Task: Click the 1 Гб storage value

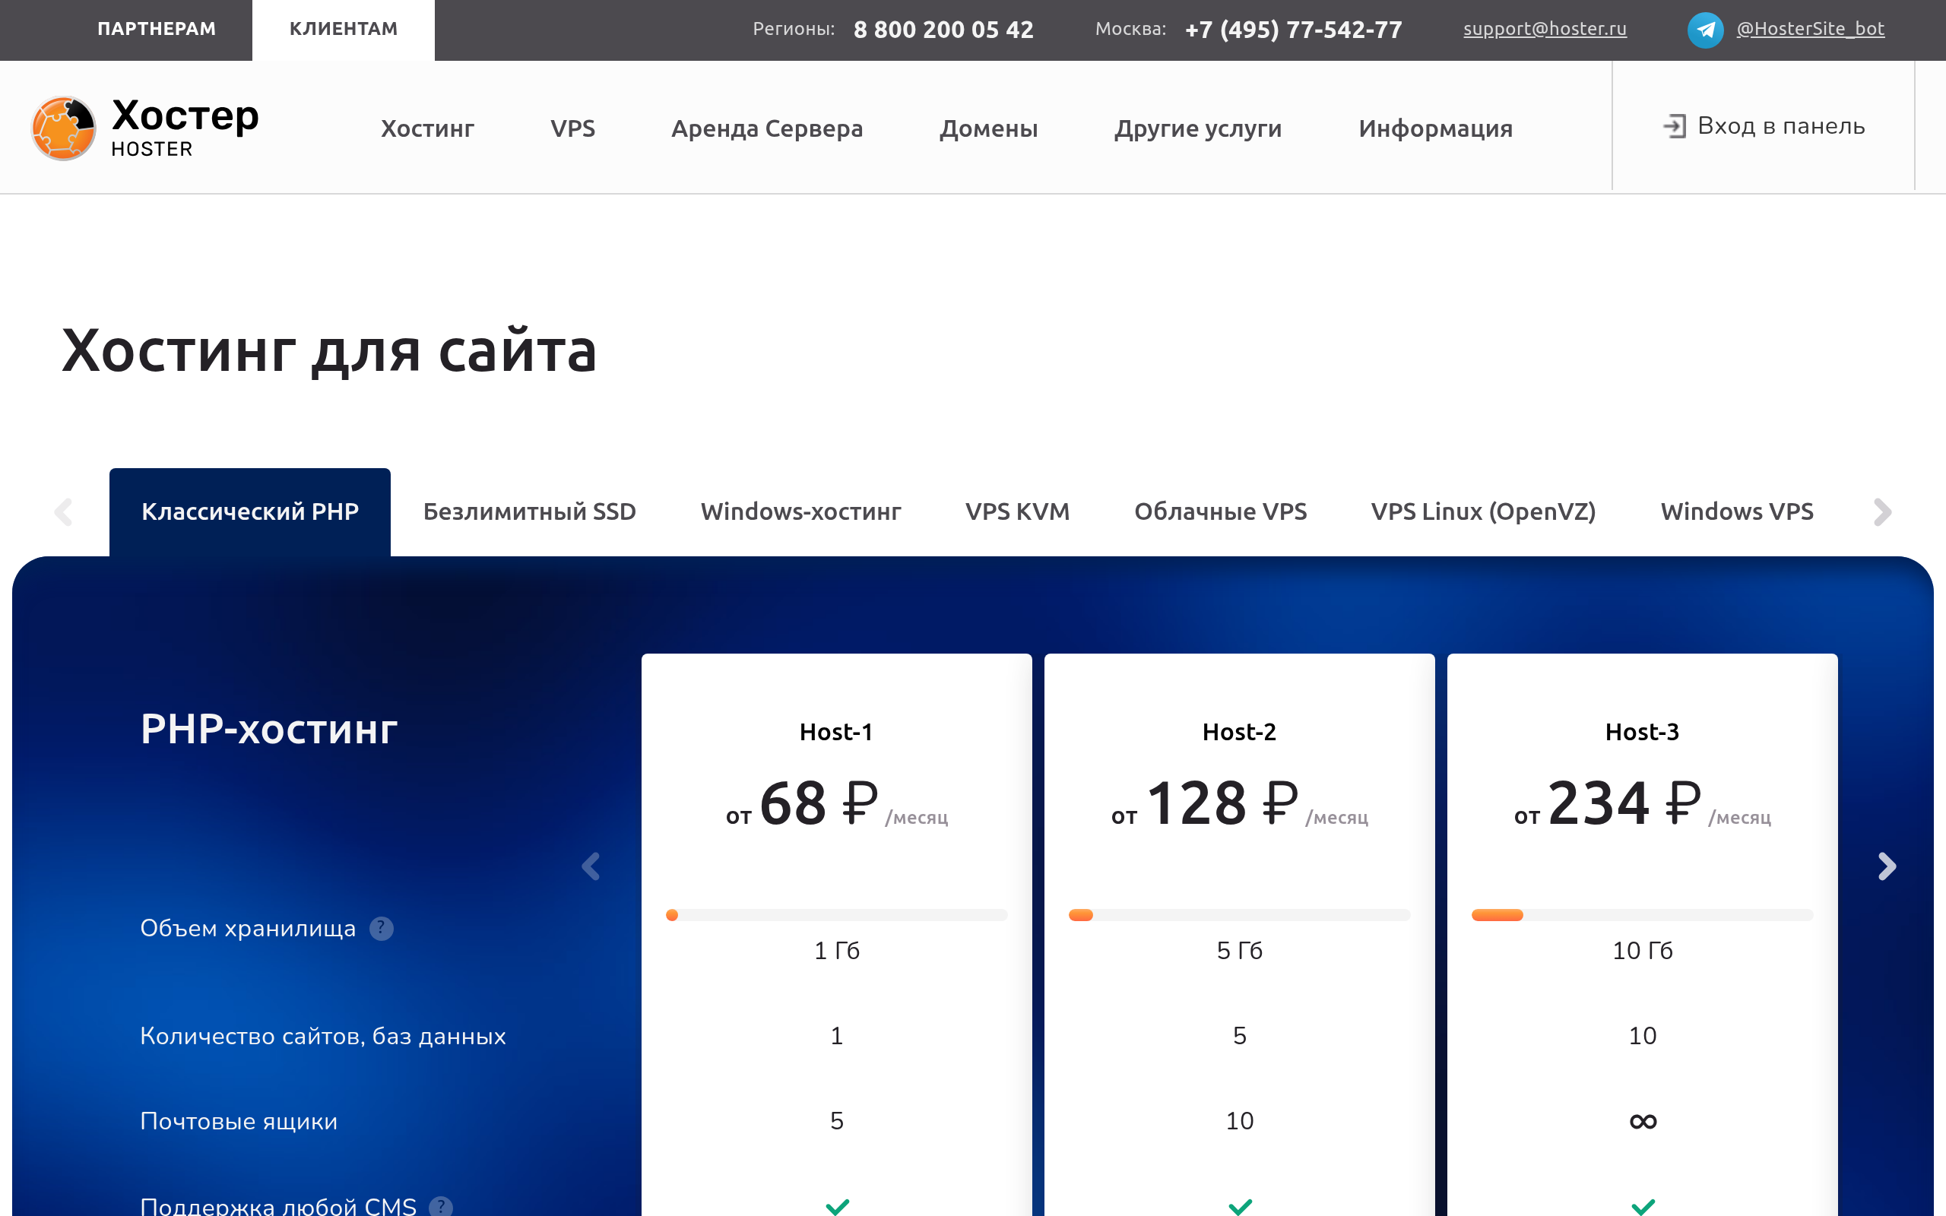Action: 836,951
